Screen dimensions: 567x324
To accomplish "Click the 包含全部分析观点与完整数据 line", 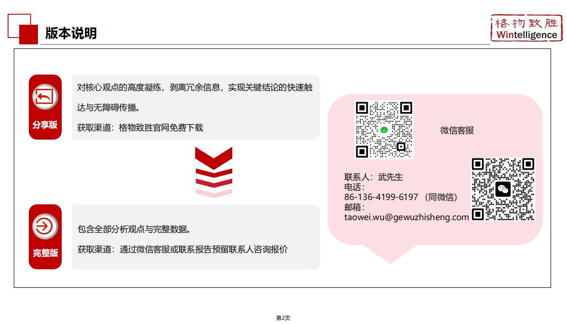I will pos(134,229).
